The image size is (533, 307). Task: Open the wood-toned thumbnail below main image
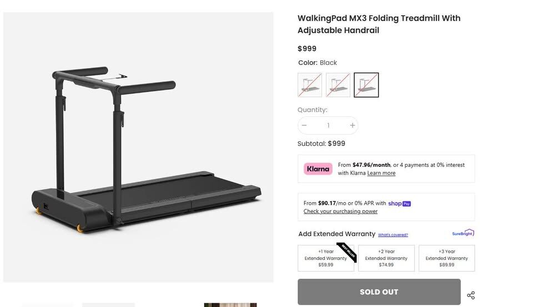[230, 304]
